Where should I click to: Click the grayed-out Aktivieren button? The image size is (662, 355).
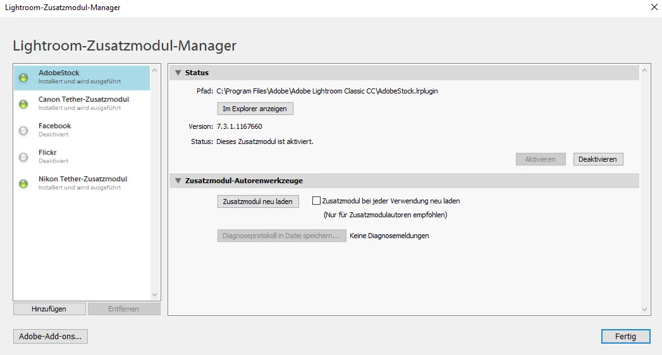(541, 159)
